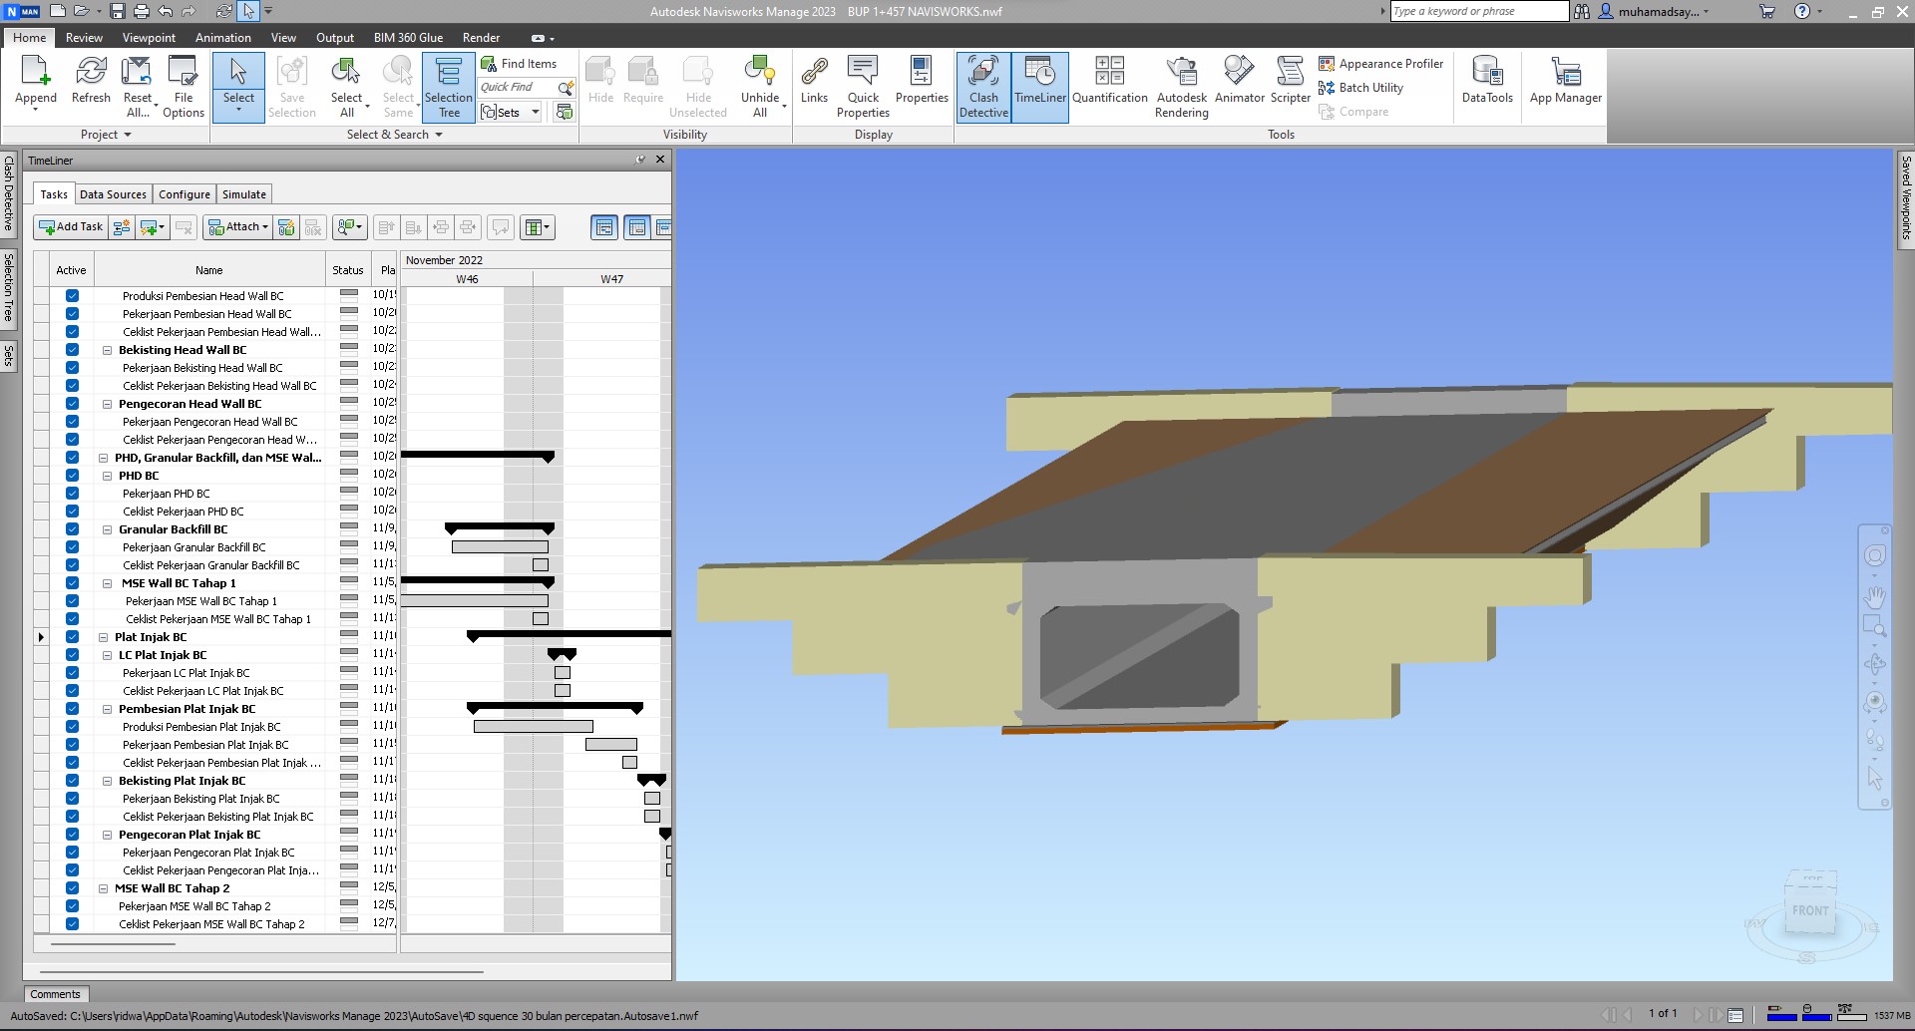Activate the Select tool
Viewport: 1915px width, 1031px height.
click(x=238, y=87)
